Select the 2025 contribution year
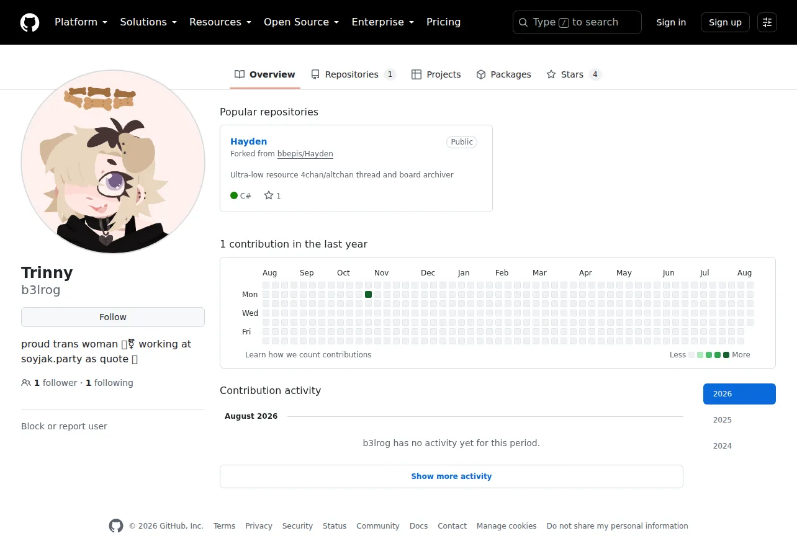This screenshot has width=797, height=559. (739, 420)
